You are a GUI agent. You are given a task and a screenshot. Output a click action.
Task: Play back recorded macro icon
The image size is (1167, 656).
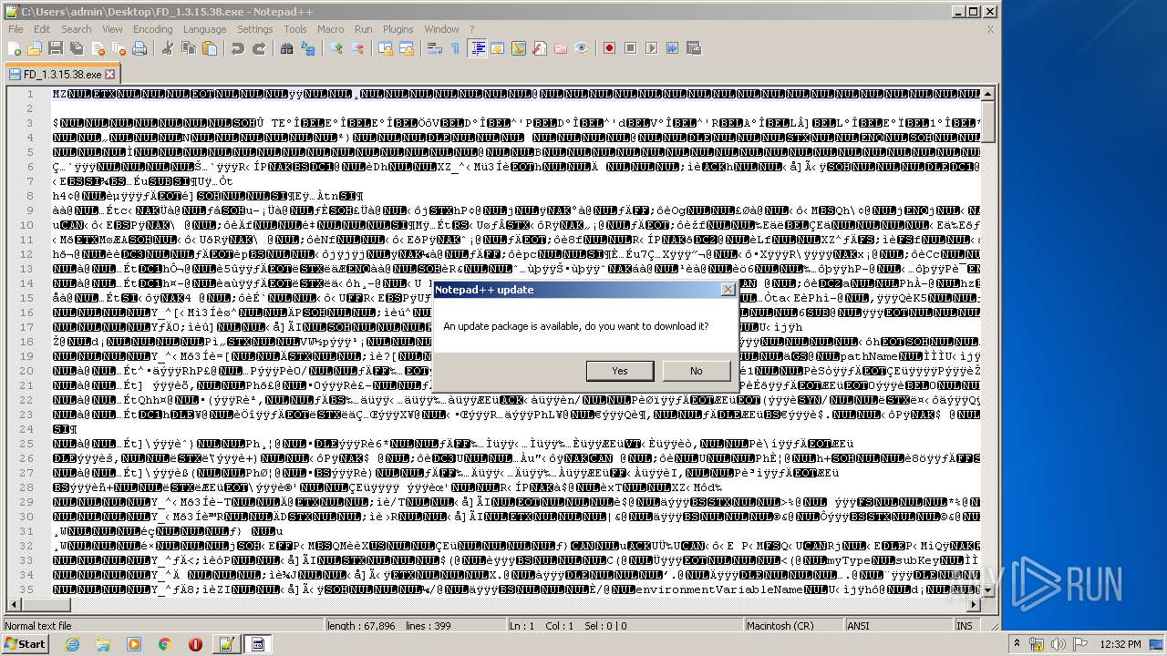click(651, 48)
